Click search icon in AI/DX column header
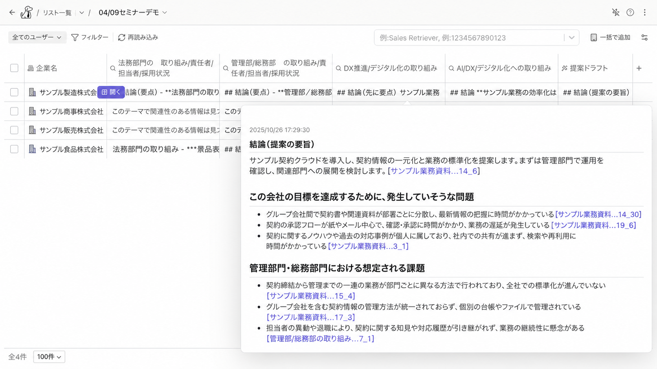Viewport: 657px width, 369px height. pyautogui.click(x=451, y=68)
